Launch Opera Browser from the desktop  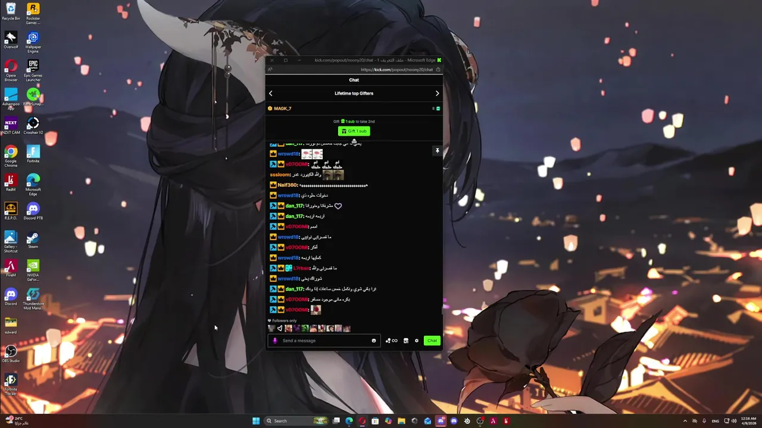click(x=11, y=71)
